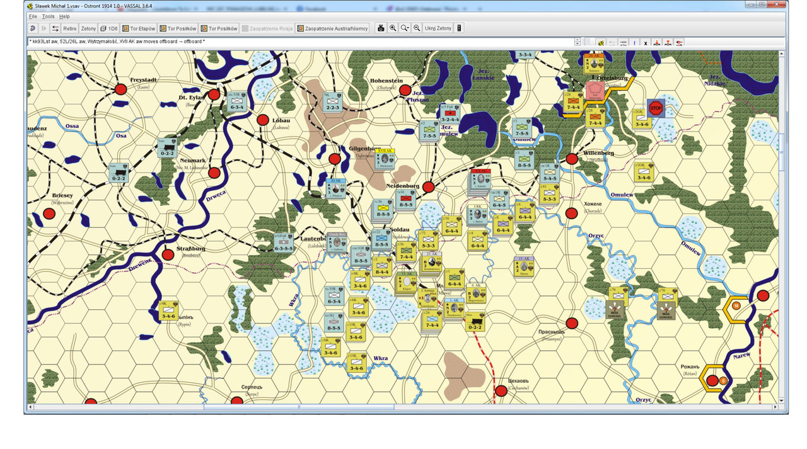The image size is (807, 449).
Task: Click the yellow-green helmet icon in second toolbar
Action: pyautogui.click(x=601, y=43)
